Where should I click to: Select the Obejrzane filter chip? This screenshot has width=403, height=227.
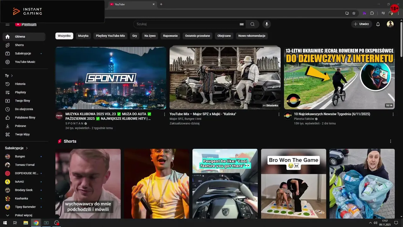point(224,36)
